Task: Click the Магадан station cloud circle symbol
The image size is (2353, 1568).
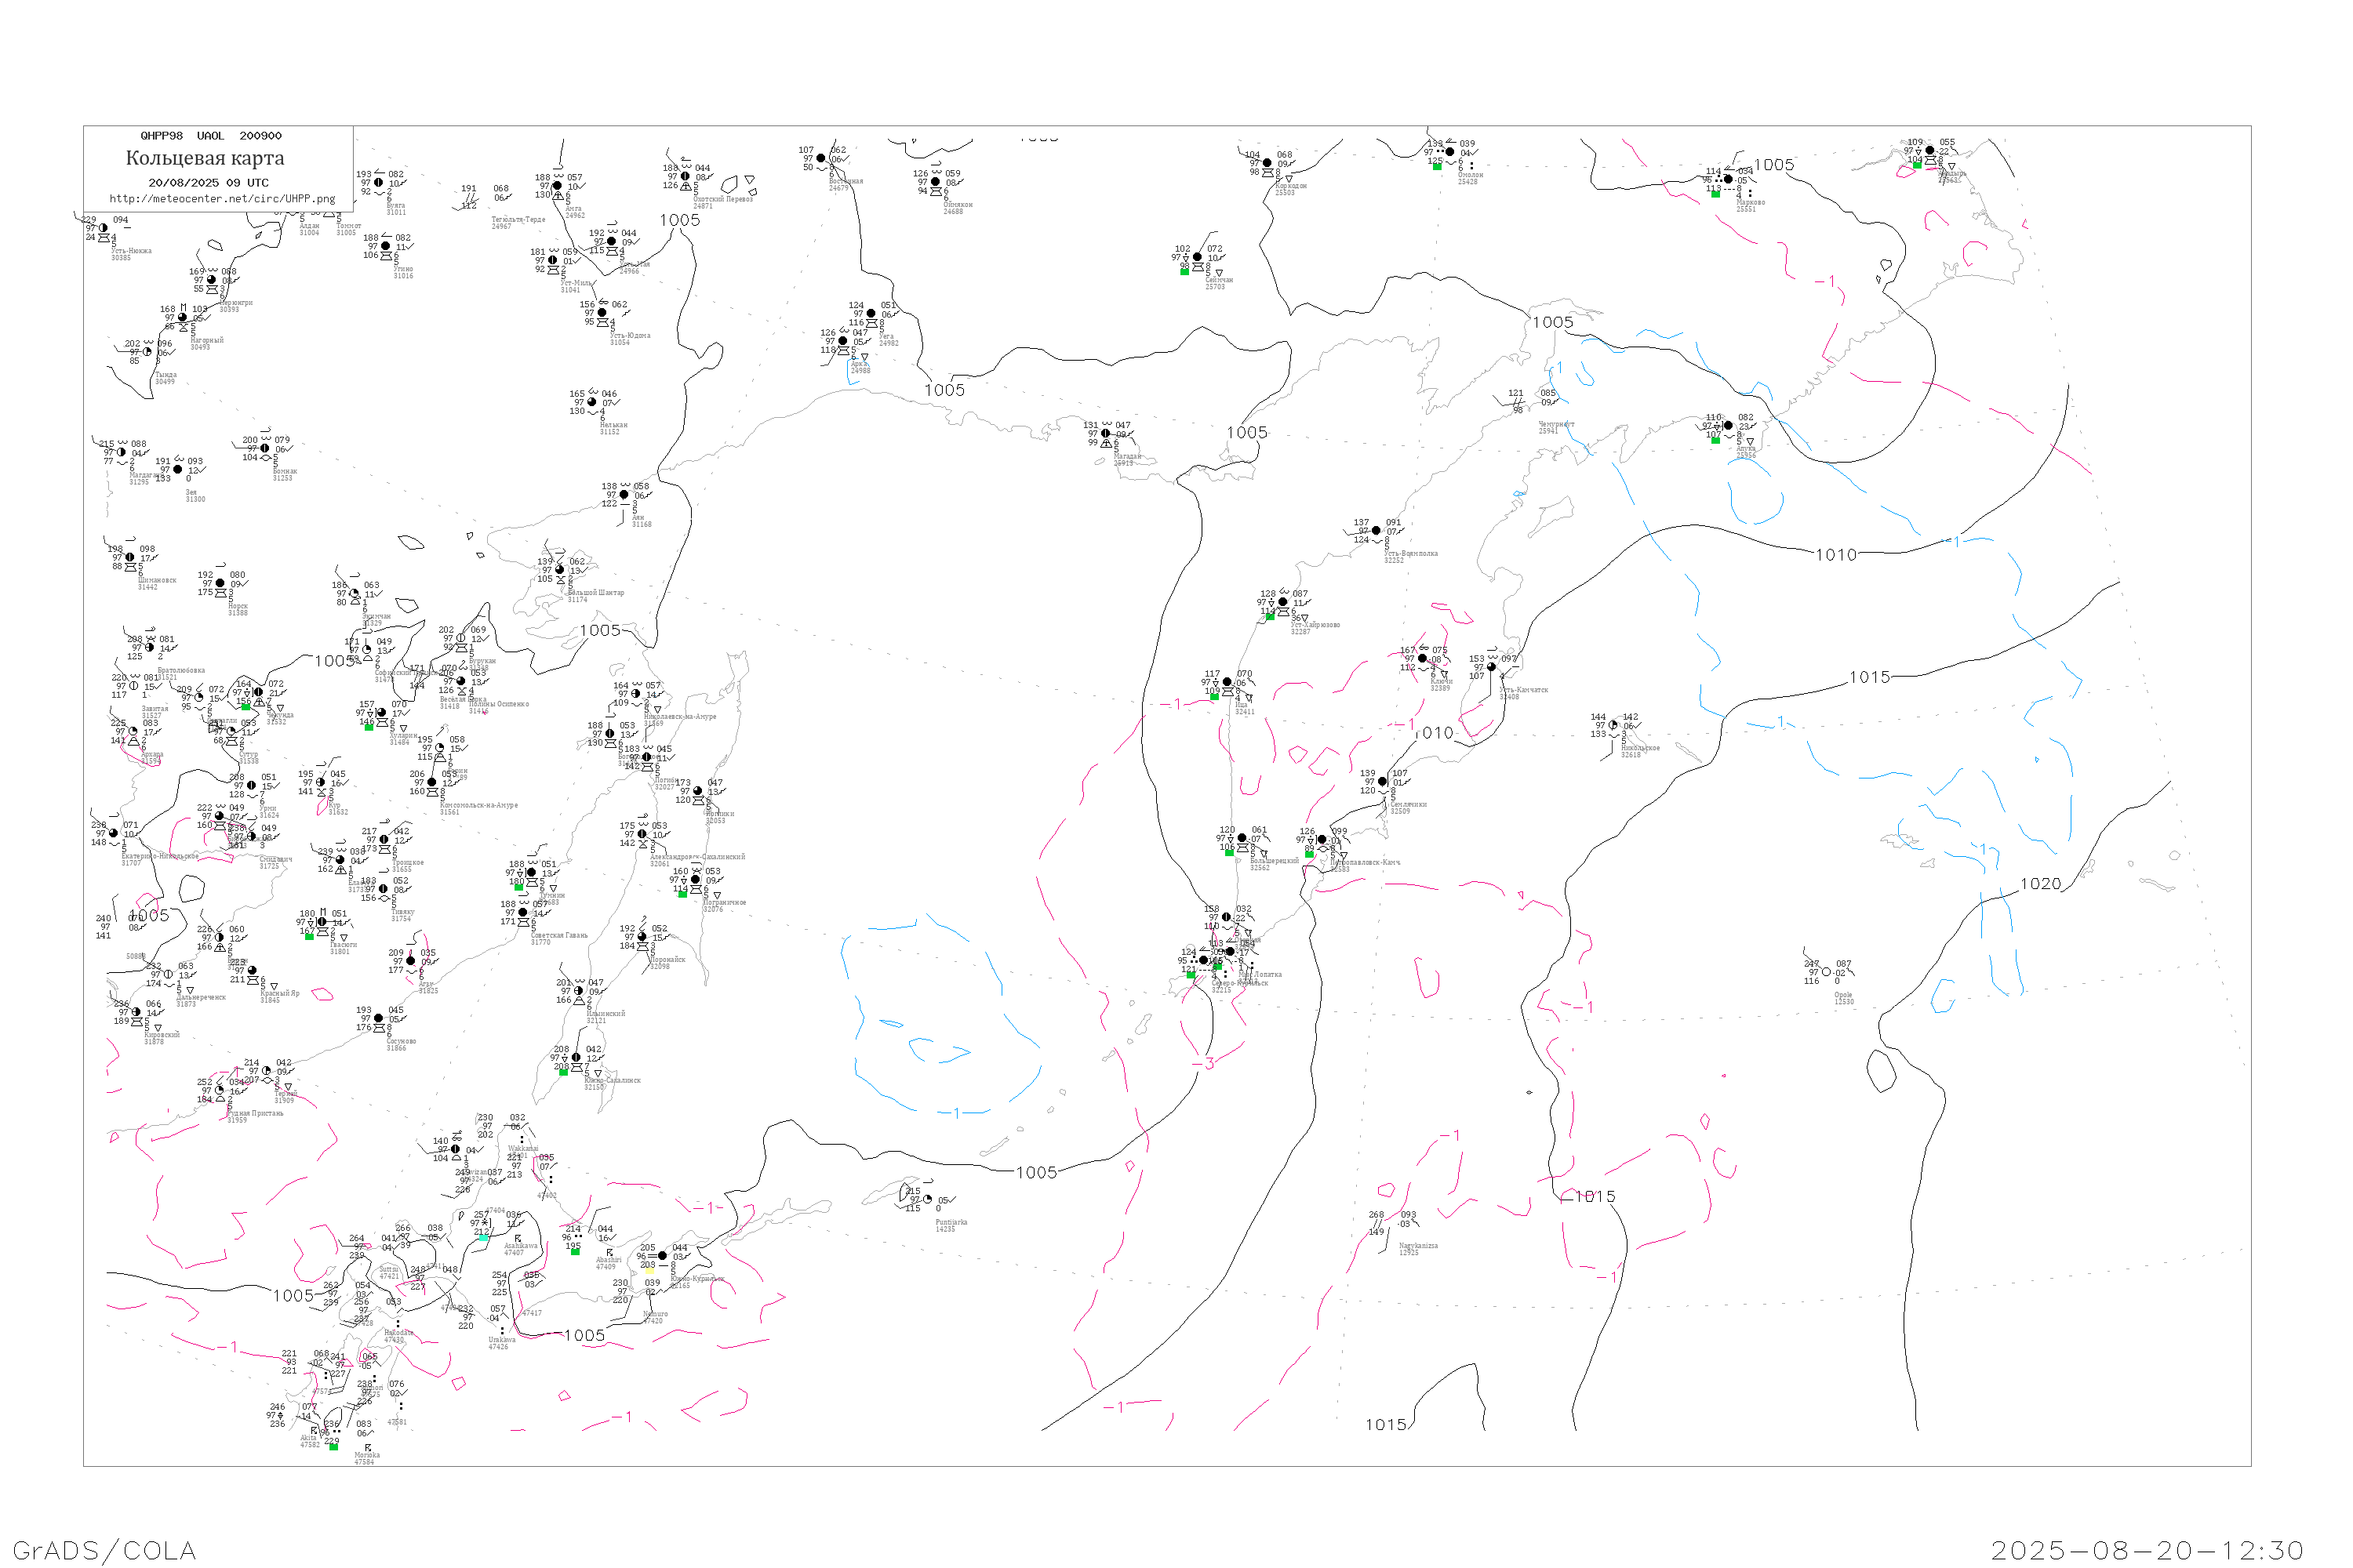Action: (x=1105, y=434)
